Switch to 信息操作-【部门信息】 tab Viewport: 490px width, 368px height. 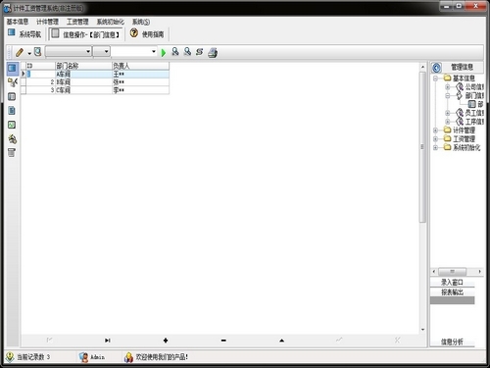click(85, 34)
